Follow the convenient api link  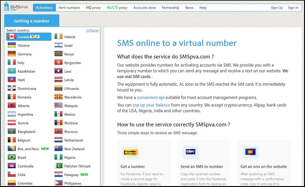[151, 97]
